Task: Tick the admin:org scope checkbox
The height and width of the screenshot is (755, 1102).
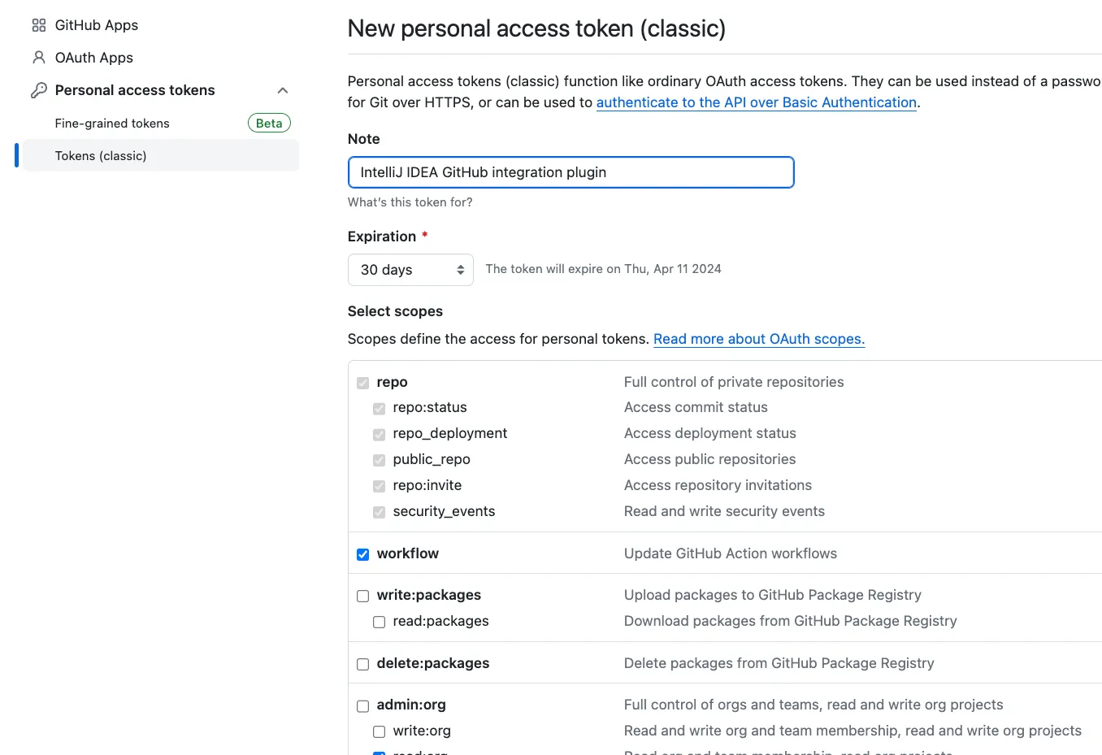Action: pos(363,705)
